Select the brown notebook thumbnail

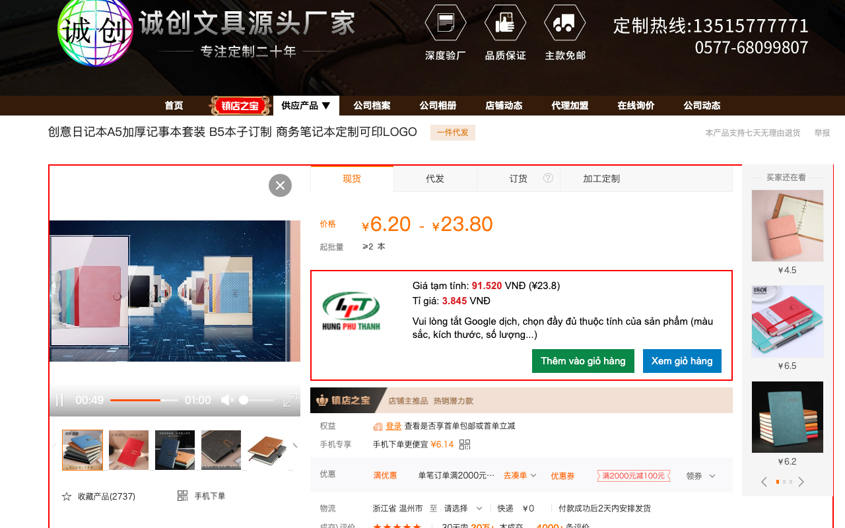pos(267,450)
